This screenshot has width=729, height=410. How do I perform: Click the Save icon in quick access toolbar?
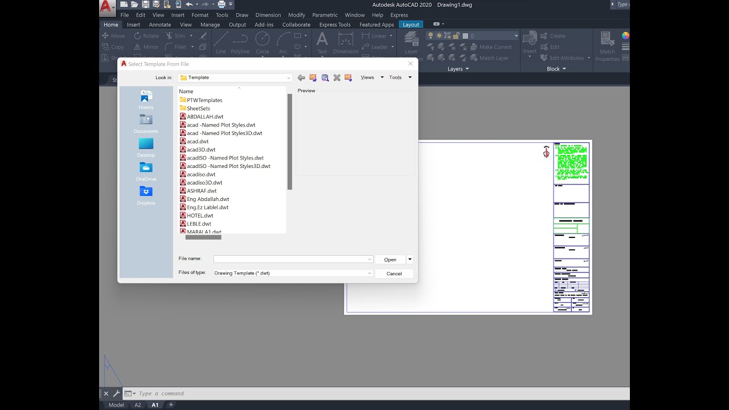[146, 5]
